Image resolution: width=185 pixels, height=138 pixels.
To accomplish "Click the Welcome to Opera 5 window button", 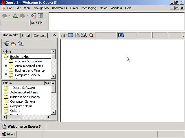I will coord(24,126).
